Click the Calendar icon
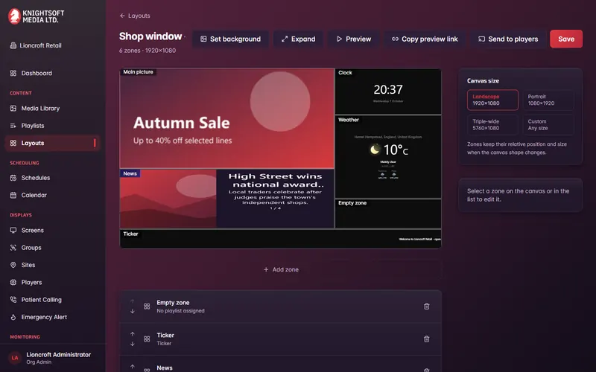This screenshot has width=596, height=372. tap(13, 195)
